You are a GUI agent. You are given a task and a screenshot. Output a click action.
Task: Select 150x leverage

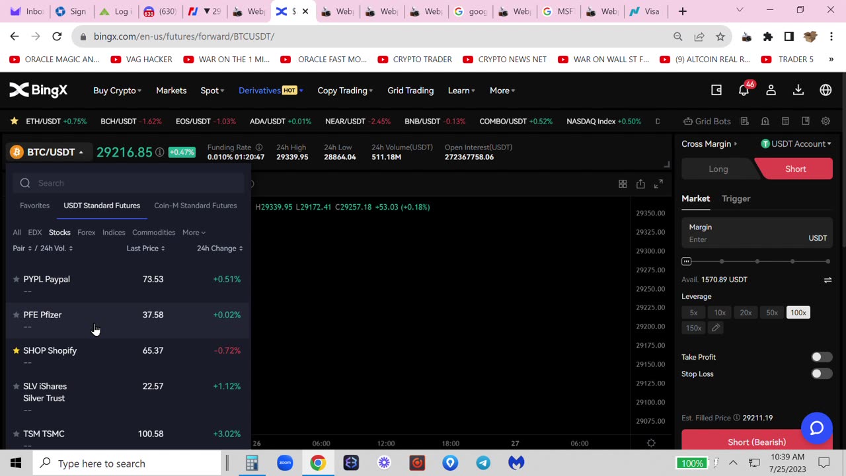pyautogui.click(x=693, y=328)
